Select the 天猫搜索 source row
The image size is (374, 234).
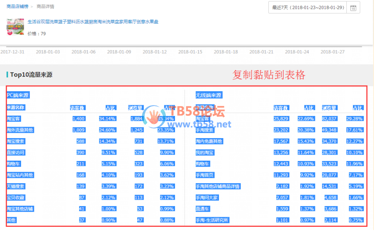pos(15,186)
